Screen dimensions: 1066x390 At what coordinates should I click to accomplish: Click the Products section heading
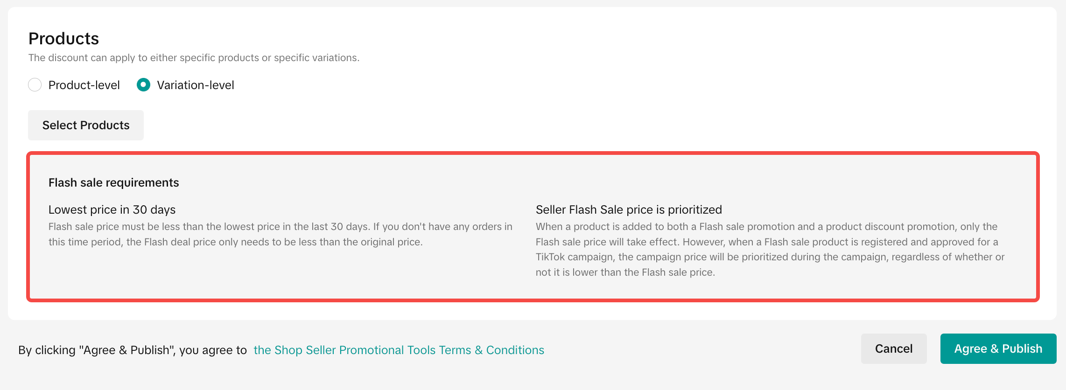click(64, 38)
